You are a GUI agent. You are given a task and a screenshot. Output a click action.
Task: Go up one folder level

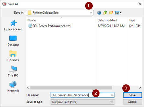click(x=105, y=13)
